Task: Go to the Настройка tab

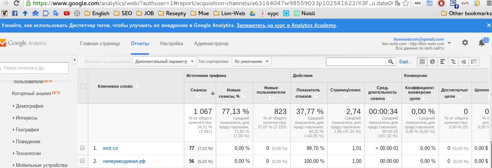Action: (x=171, y=43)
